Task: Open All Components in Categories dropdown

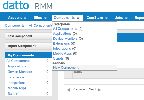Action: click(x=65, y=29)
